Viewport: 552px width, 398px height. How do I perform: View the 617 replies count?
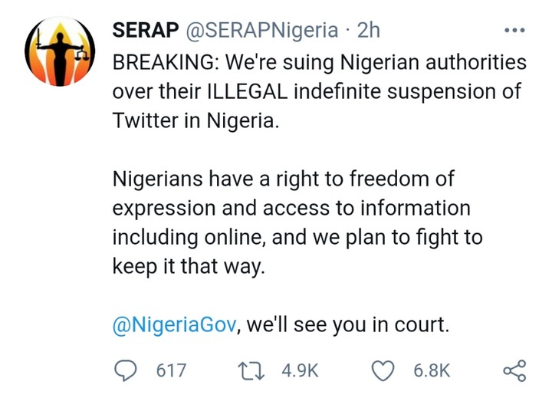pyautogui.click(x=171, y=370)
